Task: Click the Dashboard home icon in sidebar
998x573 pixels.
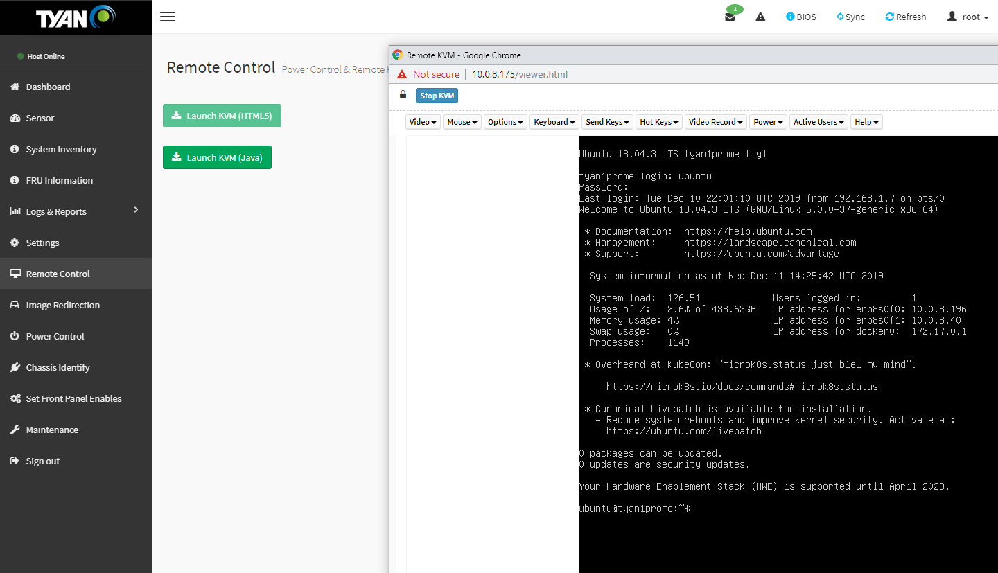Action: [15, 87]
